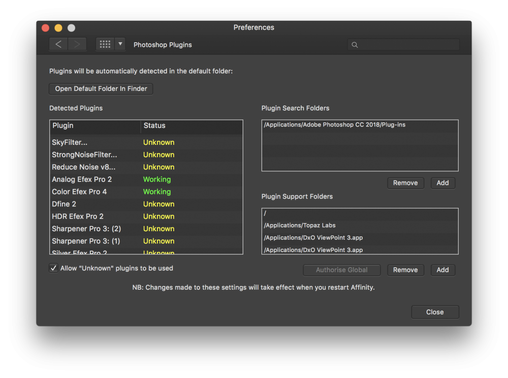Close the Preferences dialog with Close button
This screenshot has height=378, width=508.
(x=435, y=312)
